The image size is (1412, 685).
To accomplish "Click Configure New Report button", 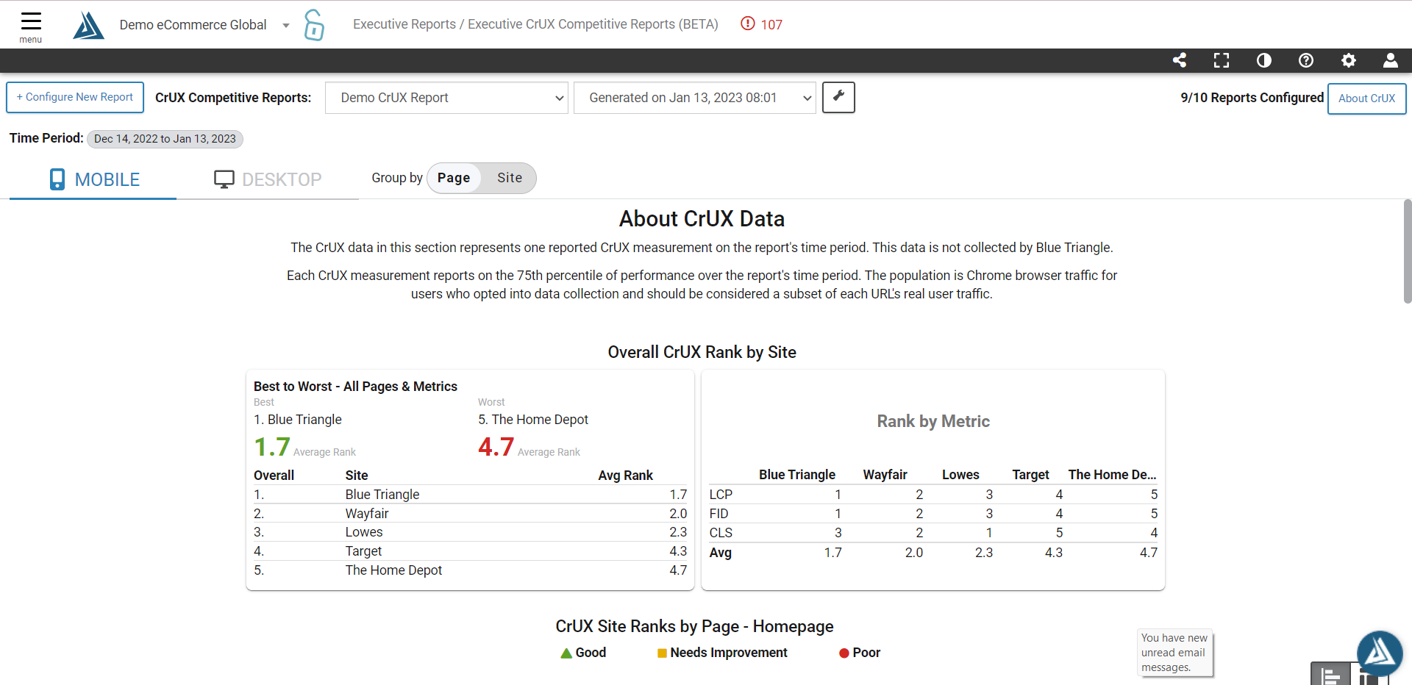I will pos(75,97).
